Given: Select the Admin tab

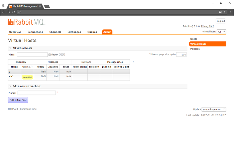Looking at the screenshot, I should point(107,32).
